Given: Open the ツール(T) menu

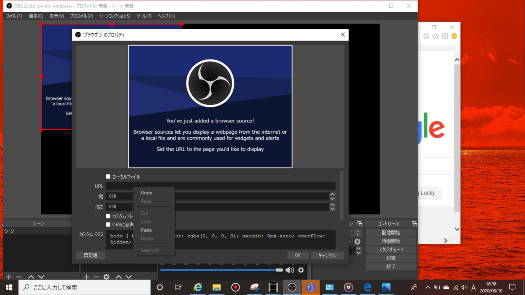Looking at the screenshot, I should point(144,16).
